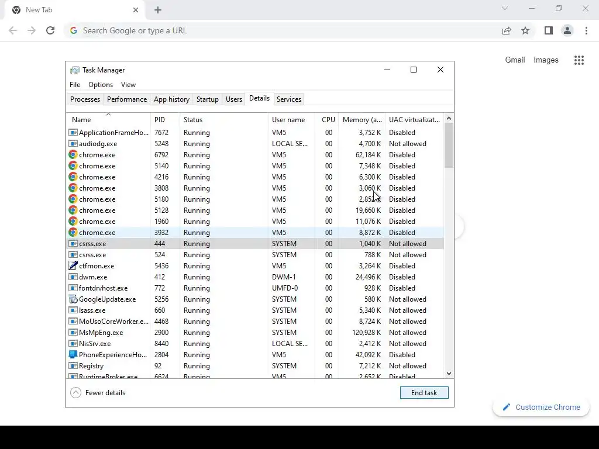Select the fontdrvhost.exe process row
Screen dimensions: 599x449
pyautogui.click(x=255, y=288)
